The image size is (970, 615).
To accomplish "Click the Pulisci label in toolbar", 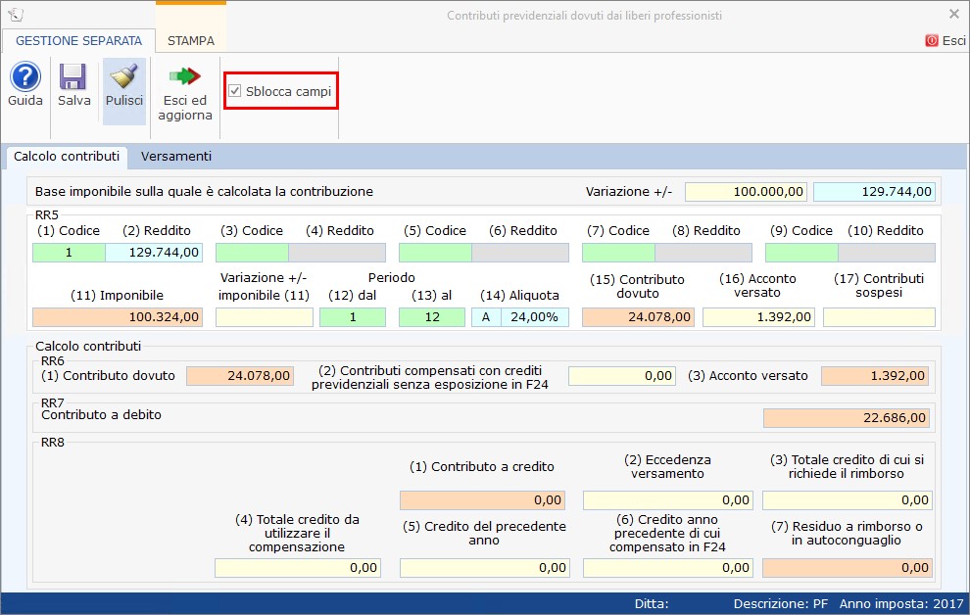I will click(x=124, y=100).
